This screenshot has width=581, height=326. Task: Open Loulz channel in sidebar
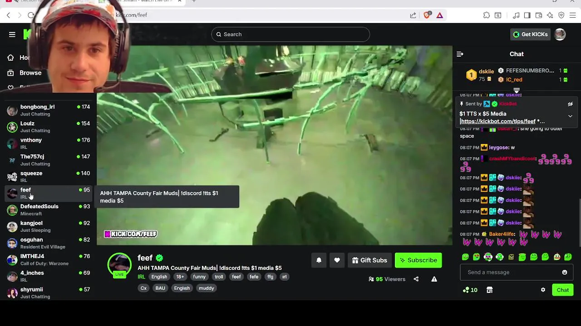(x=48, y=127)
